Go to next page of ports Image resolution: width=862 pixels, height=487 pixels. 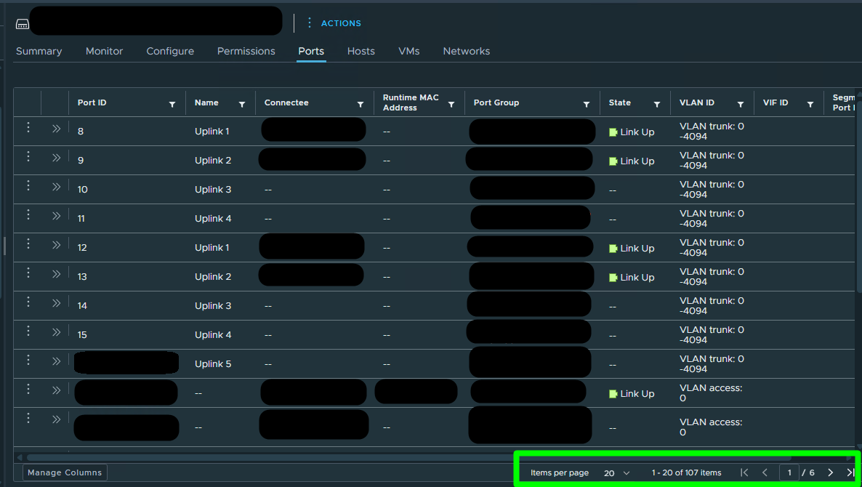(x=831, y=472)
